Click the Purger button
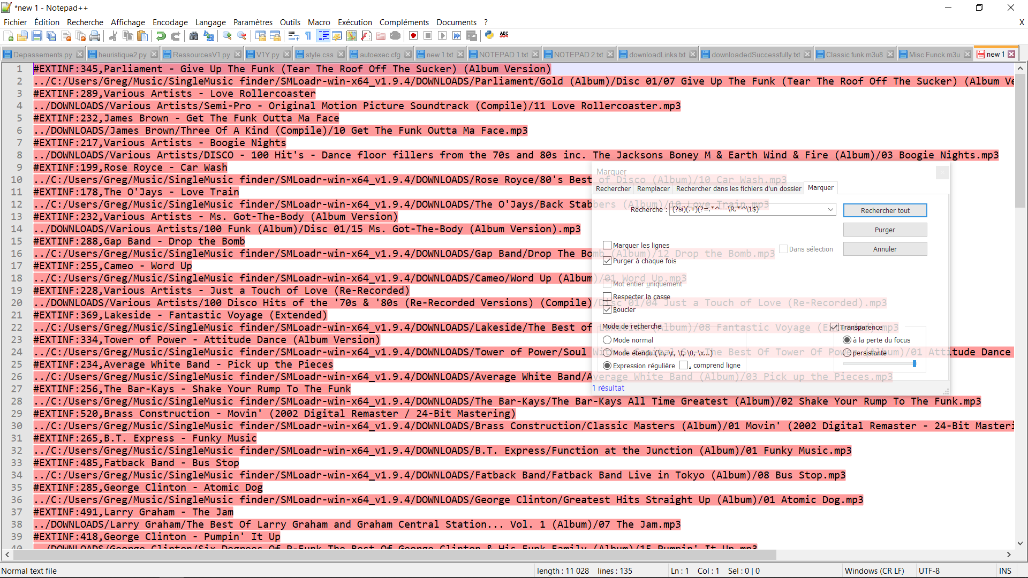This screenshot has width=1028, height=578. (x=885, y=230)
